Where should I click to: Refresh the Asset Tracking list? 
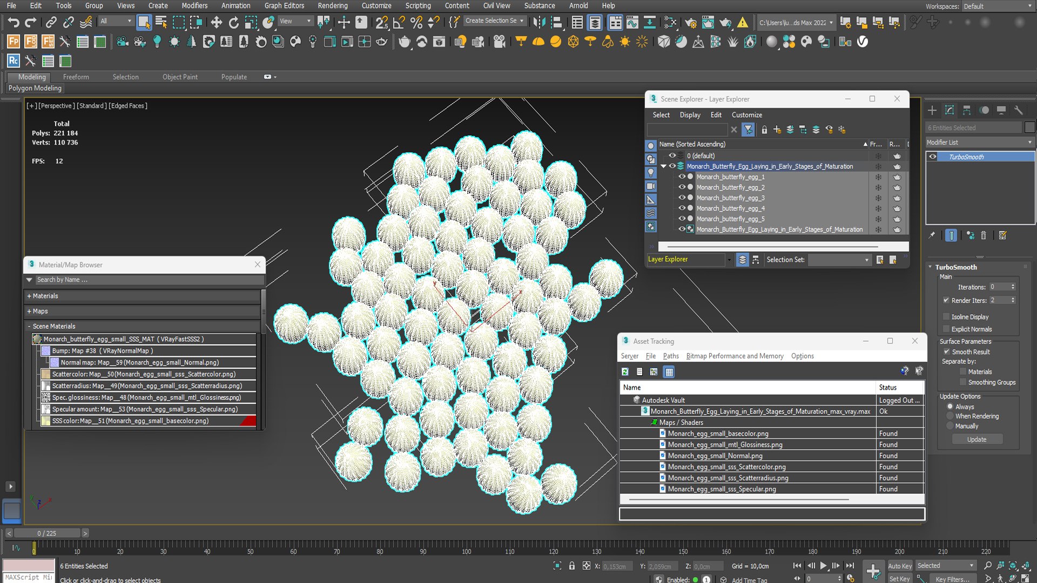click(625, 372)
